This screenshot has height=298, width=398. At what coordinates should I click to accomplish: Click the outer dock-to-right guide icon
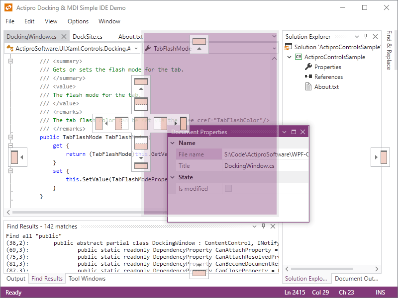coord(381,157)
